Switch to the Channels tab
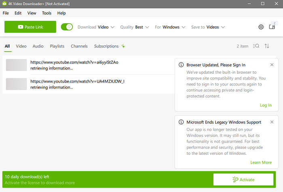Viewport: 283px width, 192px height. (x=79, y=46)
